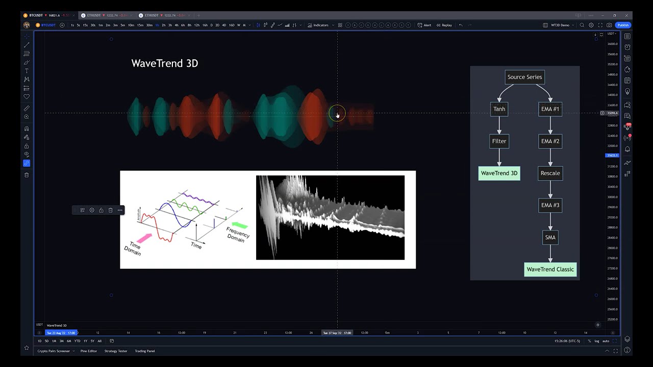Click the WaveTrend Classic flowchart box
The height and width of the screenshot is (367, 653).
[550, 270]
